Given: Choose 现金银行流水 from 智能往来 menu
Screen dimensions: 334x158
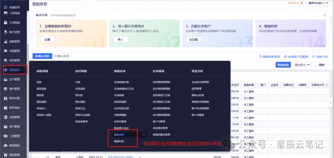Looking at the screenshot, I should (121, 128).
